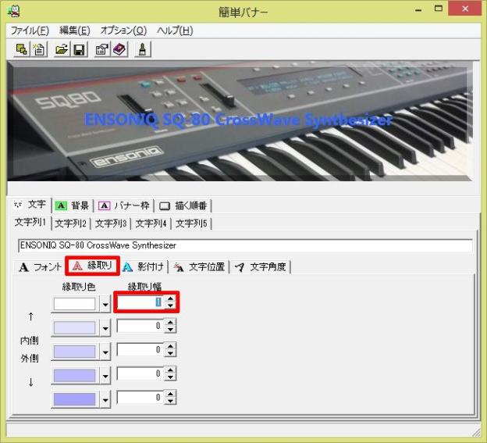Increase the third outline width with up arrow

170,346
